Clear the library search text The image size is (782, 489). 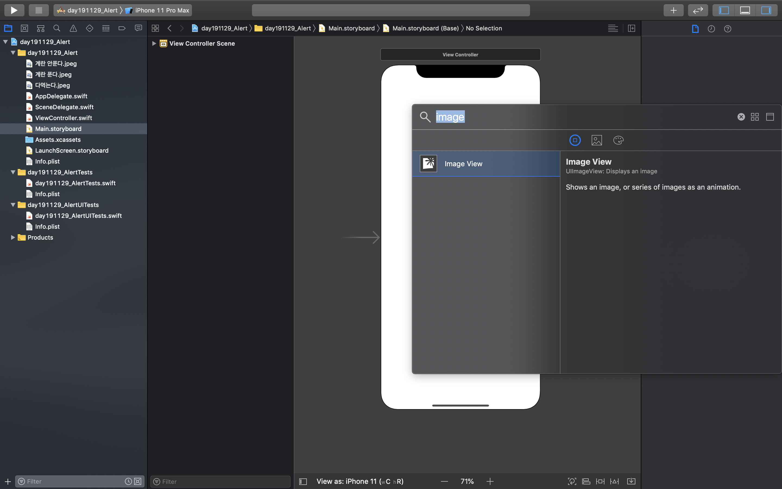click(x=741, y=117)
